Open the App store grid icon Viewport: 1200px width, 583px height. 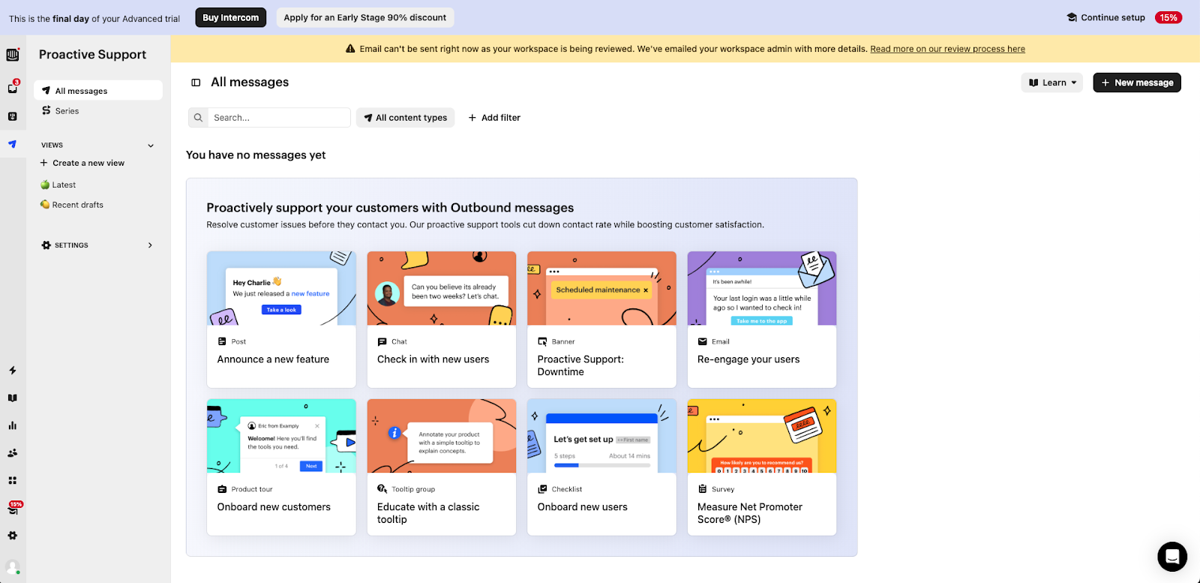13,480
